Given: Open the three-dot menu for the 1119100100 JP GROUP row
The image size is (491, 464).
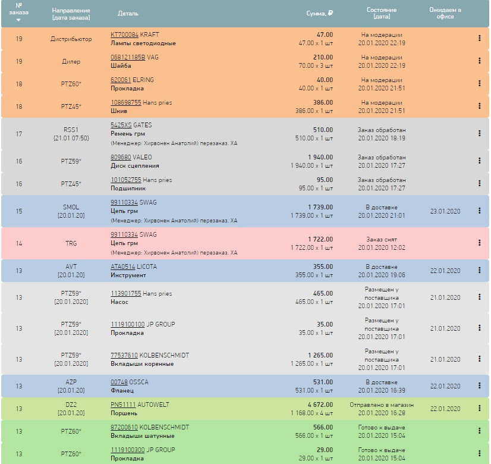Looking at the screenshot, I should point(480,328).
